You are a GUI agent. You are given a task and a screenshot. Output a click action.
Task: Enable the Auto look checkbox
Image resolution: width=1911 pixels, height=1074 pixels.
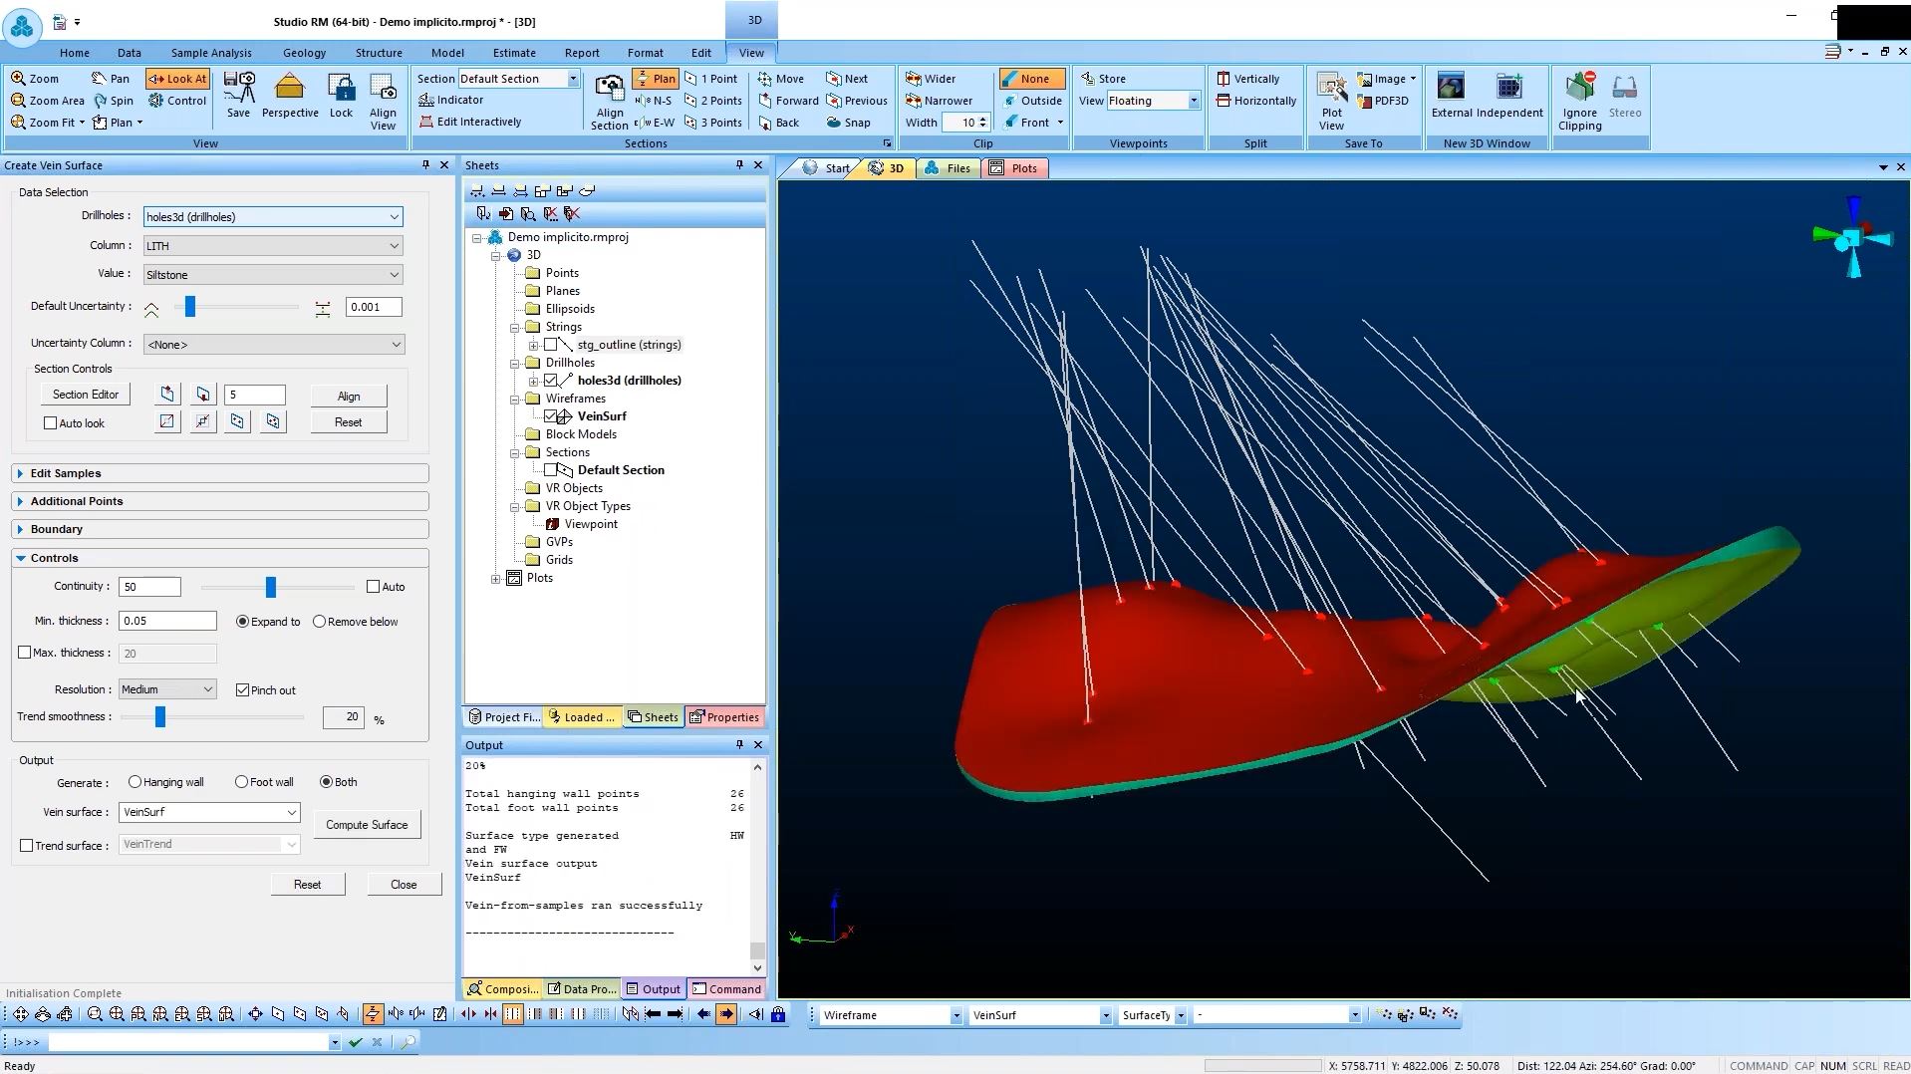50,423
